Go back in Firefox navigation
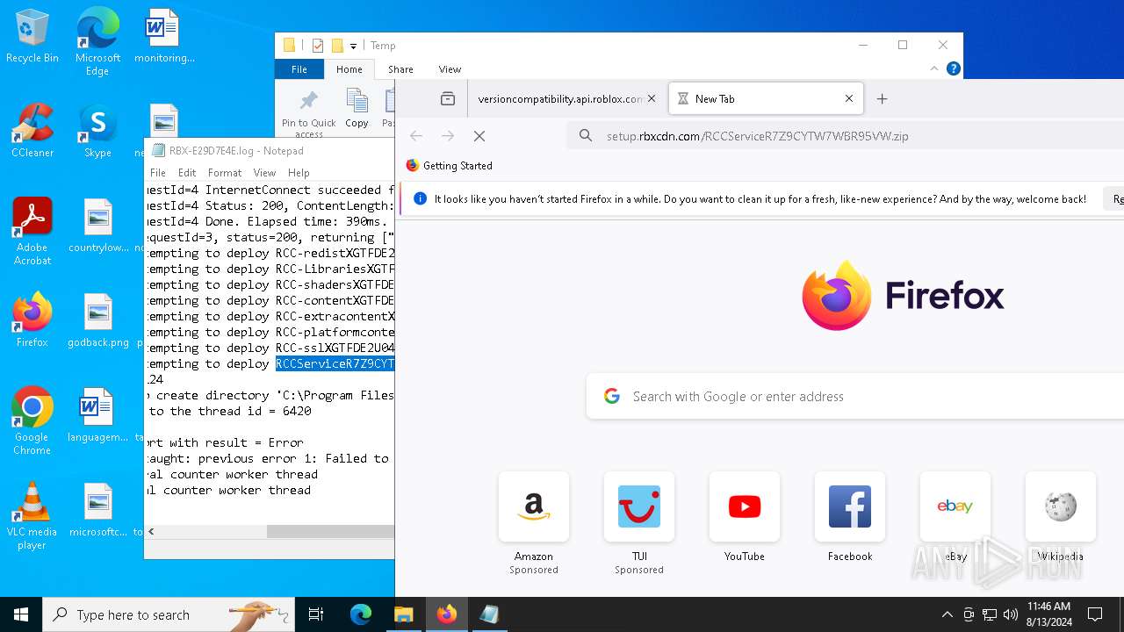 click(416, 136)
